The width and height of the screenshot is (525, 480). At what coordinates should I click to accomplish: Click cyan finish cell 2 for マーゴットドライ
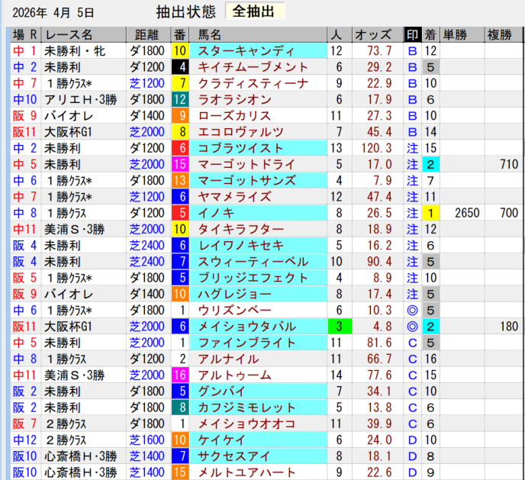430,164
